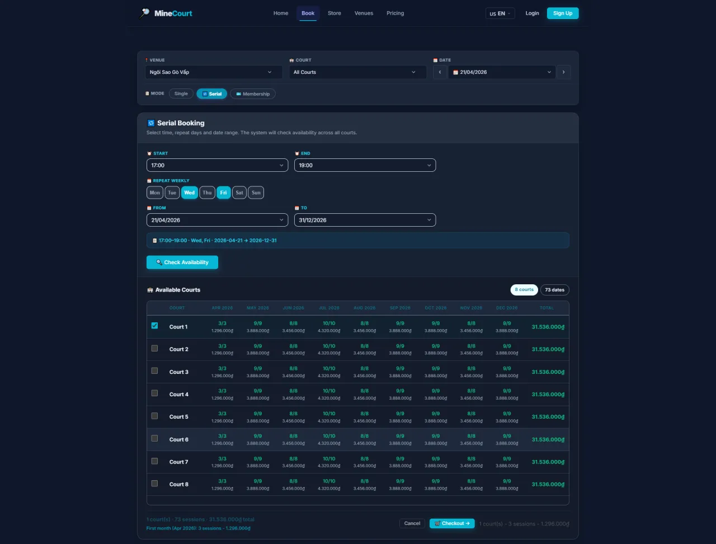Click the Sign Up button
This screenshot has height=544, width=716.
[563, 13]
